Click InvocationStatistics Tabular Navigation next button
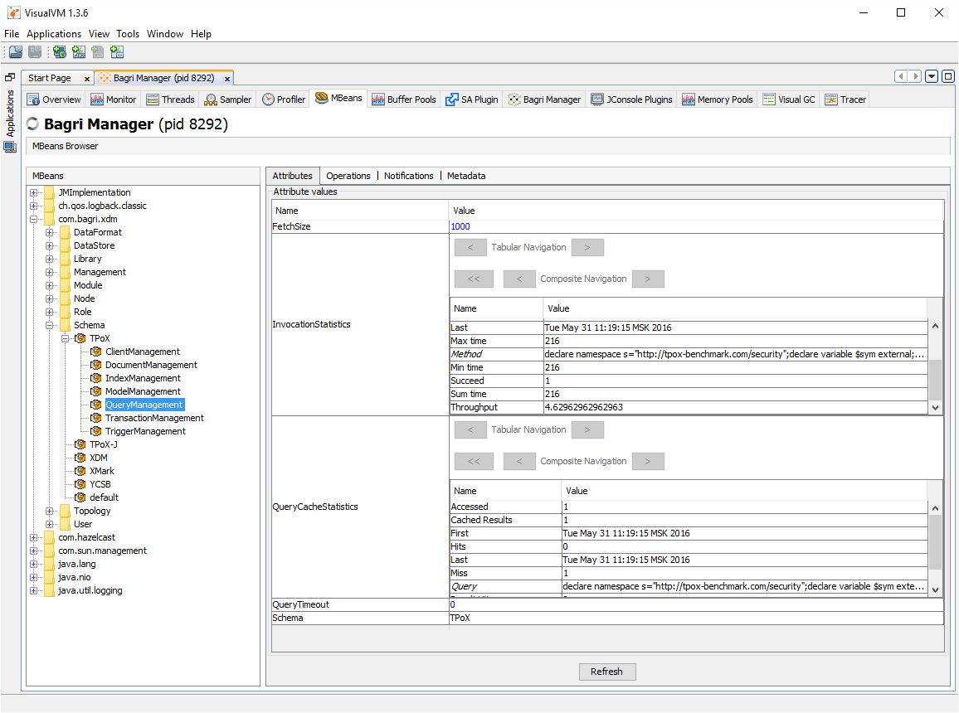This screenshot has height=713, width=959. click(587, 247)
